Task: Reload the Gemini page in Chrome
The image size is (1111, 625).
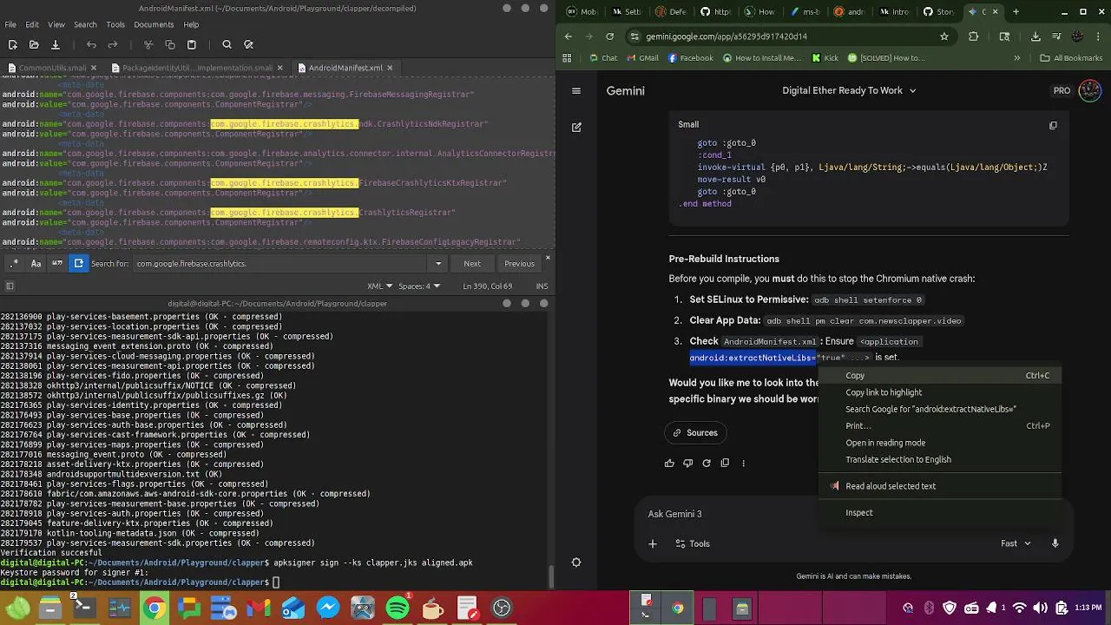Action: pyautogui.click(x=610, y=36)
